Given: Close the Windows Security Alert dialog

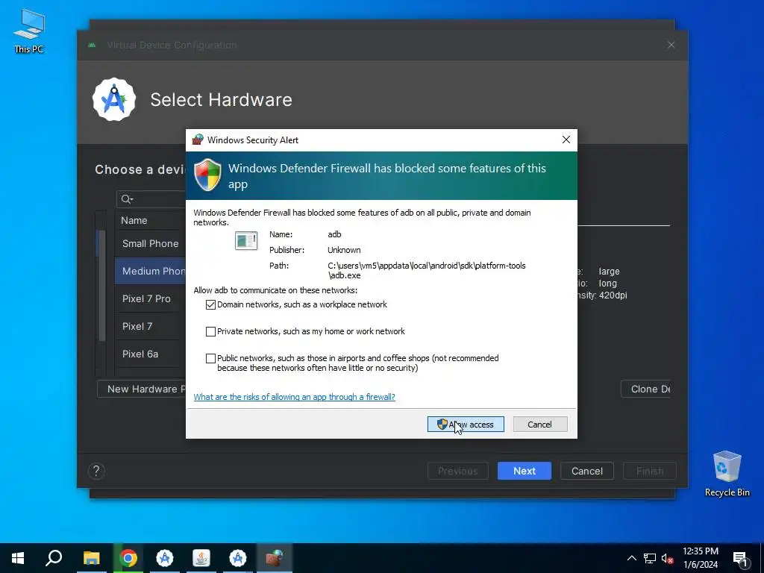Looking at the screenshot, I should pos(566,140).
